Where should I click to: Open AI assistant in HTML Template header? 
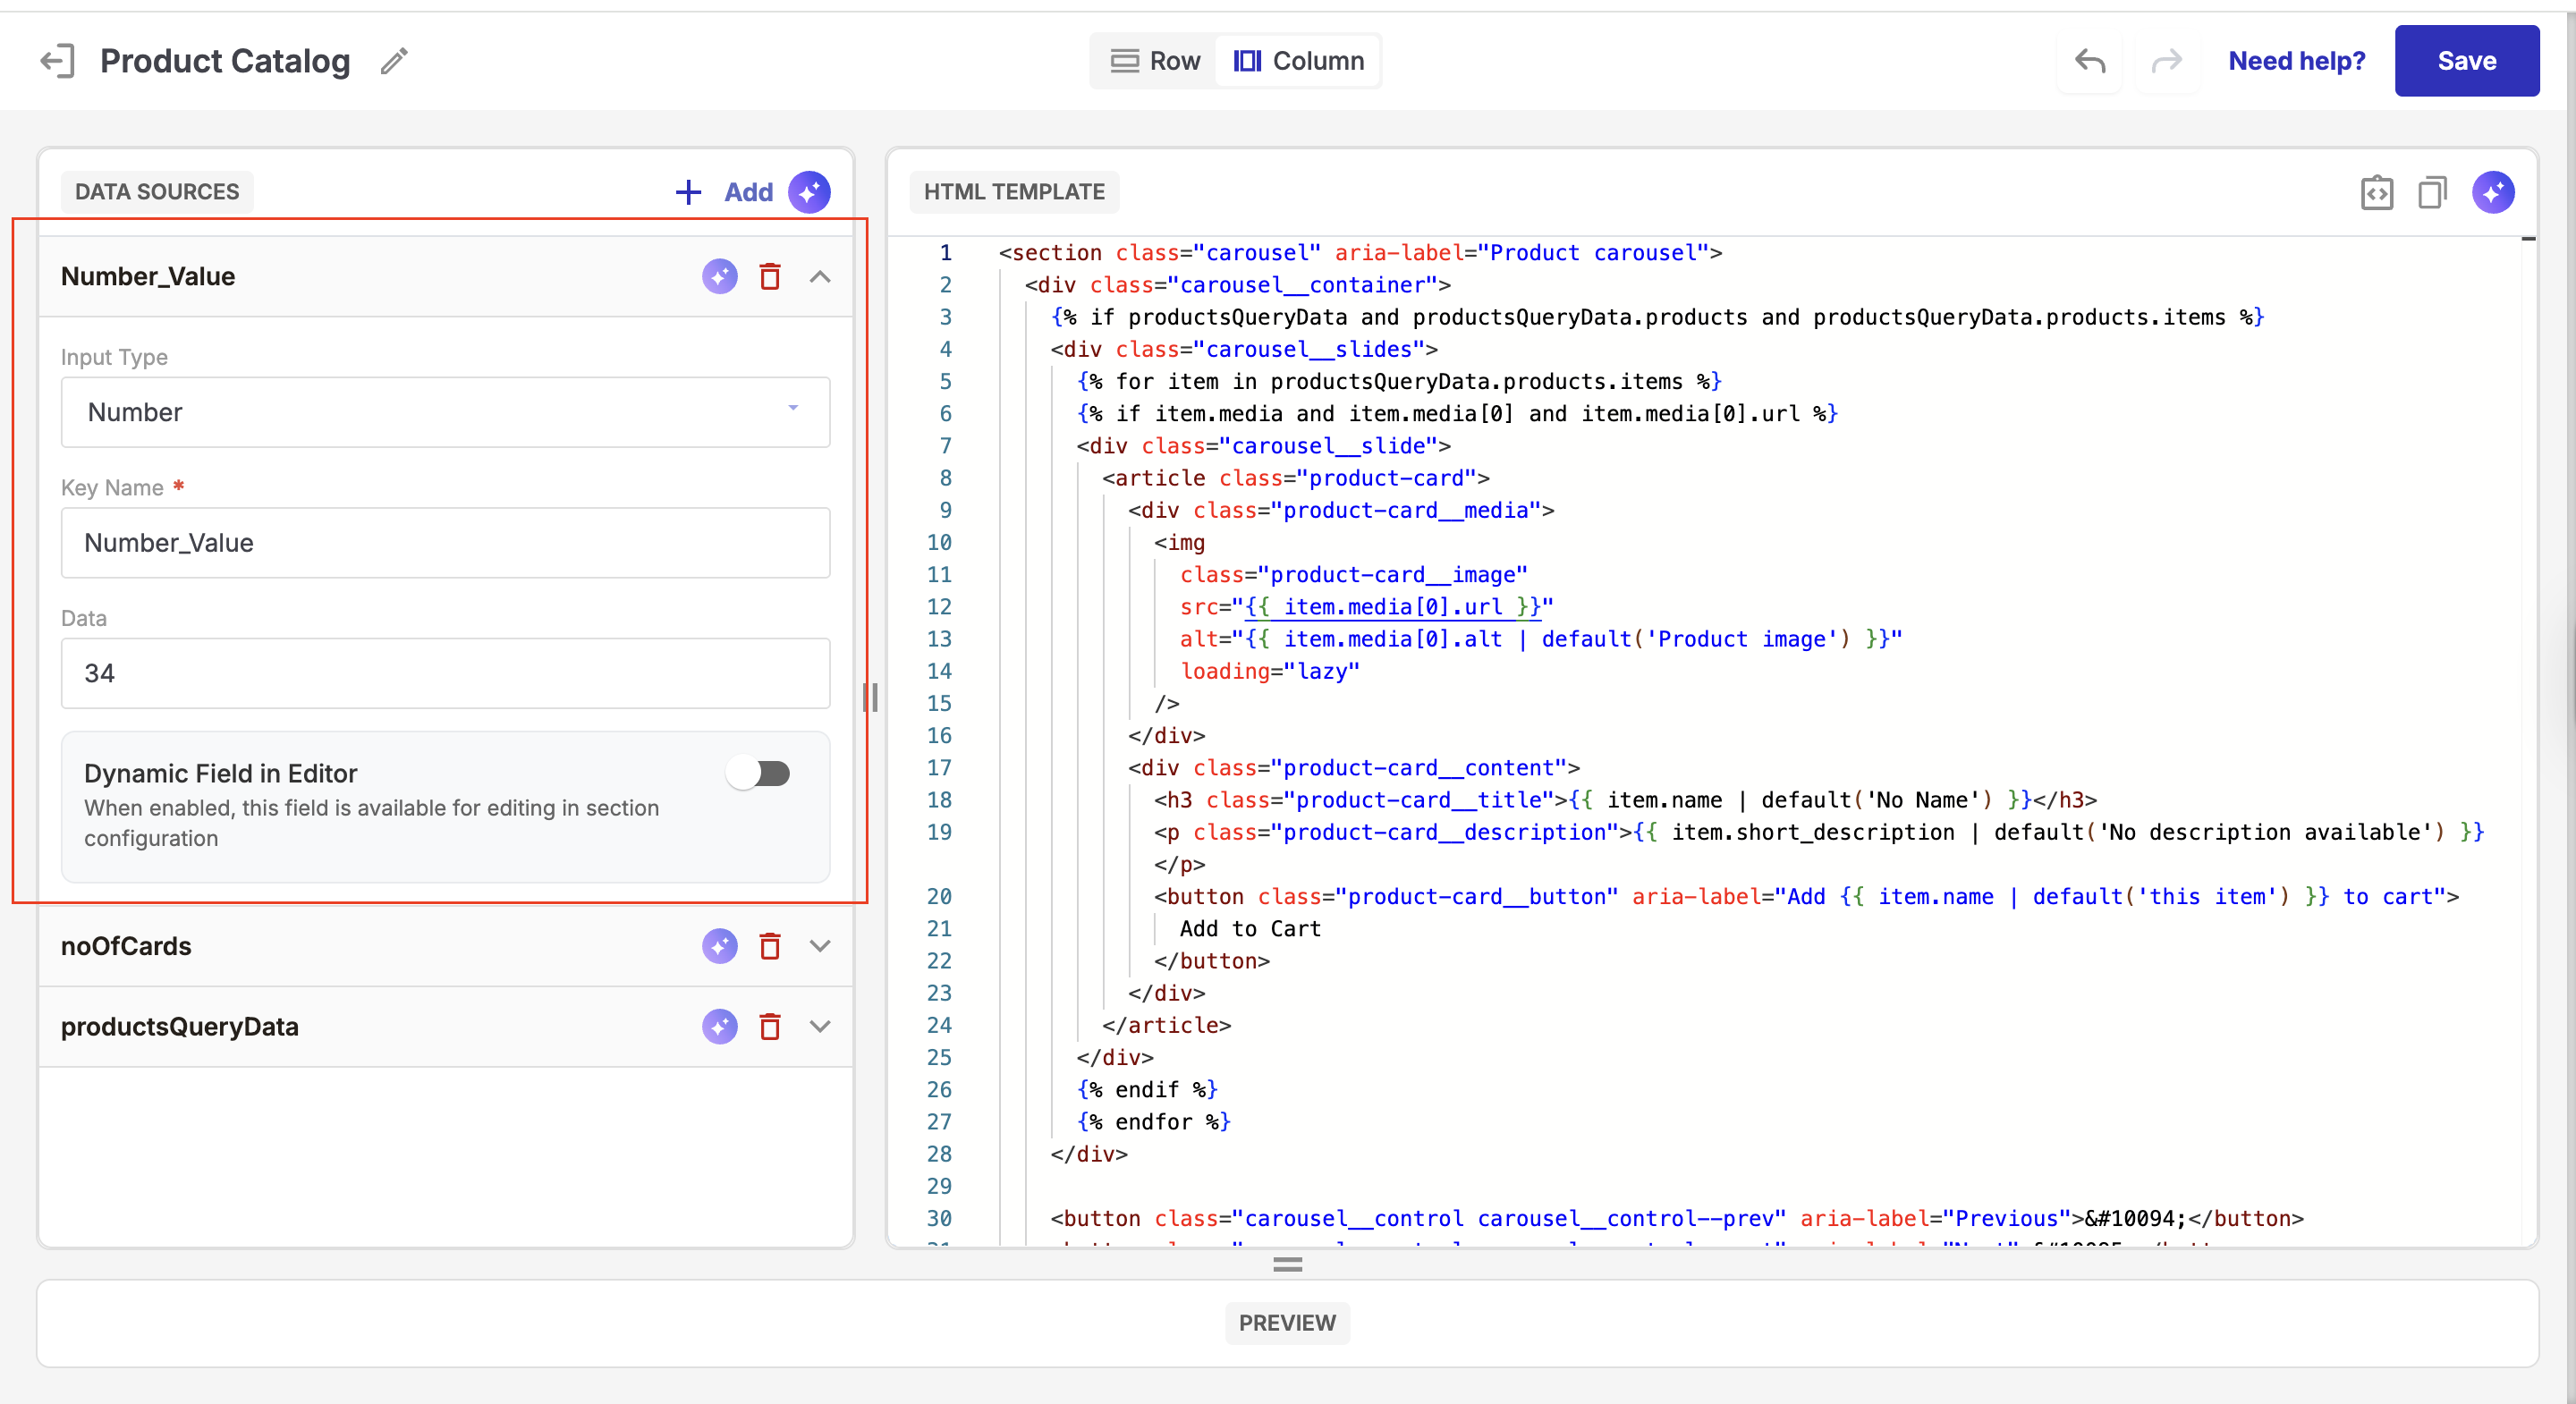coord(2493,192)
